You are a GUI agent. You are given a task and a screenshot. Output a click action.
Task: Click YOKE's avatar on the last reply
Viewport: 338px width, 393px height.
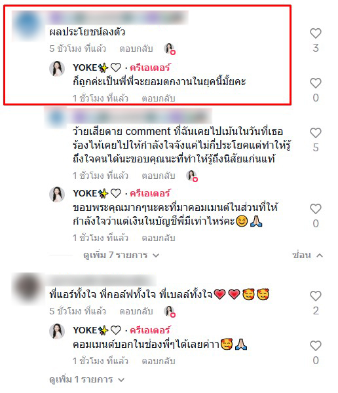[57, 331]
